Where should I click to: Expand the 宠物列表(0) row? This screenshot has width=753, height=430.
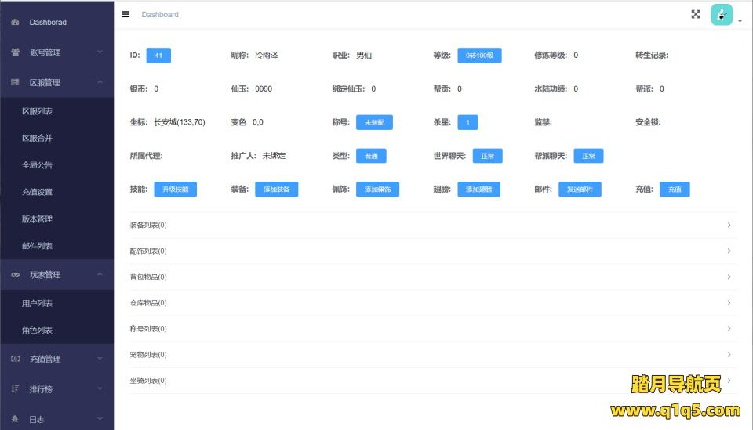pyautogui.click(x=433, y=355)
